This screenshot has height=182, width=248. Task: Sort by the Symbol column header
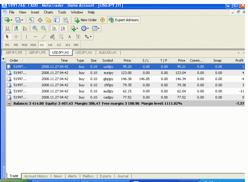point(108,61)
